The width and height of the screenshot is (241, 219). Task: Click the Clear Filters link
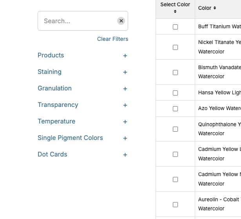(112, 39)
